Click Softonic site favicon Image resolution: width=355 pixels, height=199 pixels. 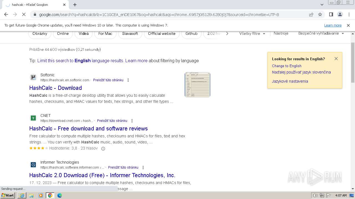33,77
